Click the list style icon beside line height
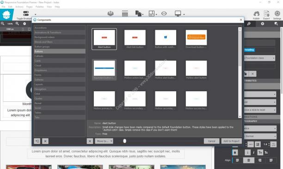Screen dimensions: 283x169 point(258,144)
